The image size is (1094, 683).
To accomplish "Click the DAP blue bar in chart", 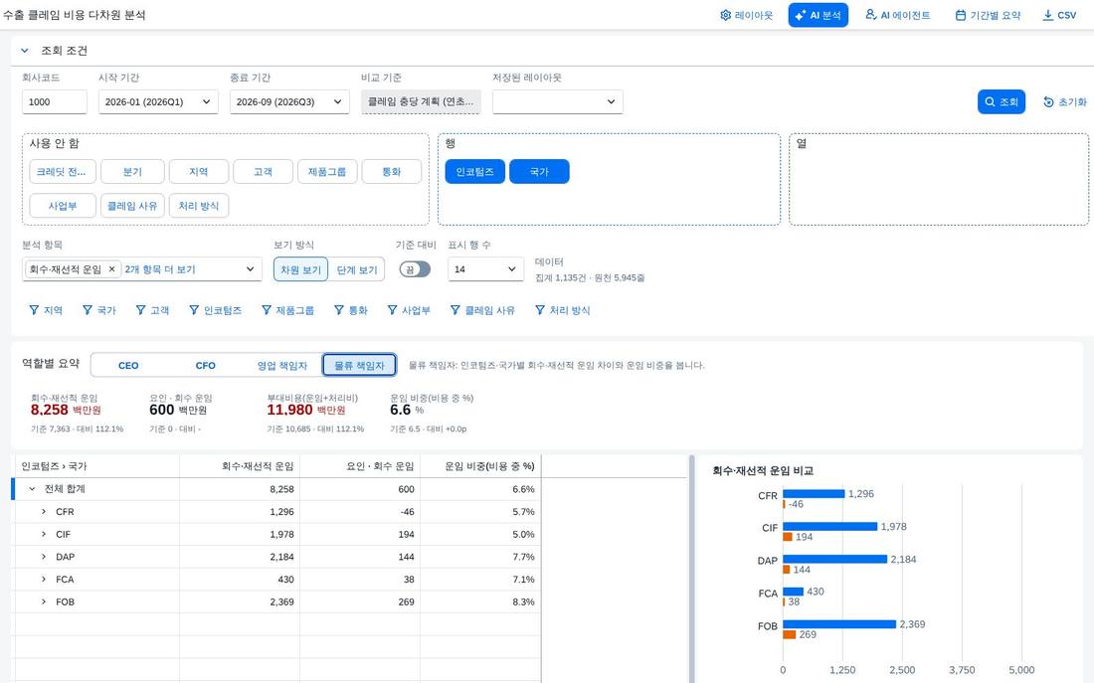I will click(835, 559).
